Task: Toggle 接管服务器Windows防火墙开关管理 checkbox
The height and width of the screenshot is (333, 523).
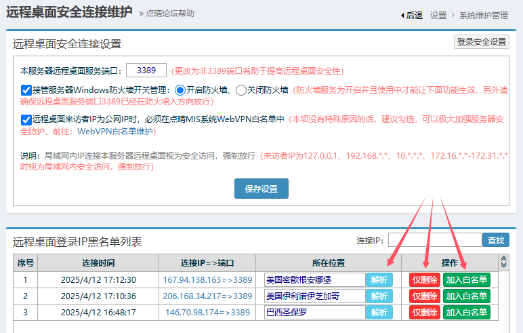Action: click(x=26, y=90)
